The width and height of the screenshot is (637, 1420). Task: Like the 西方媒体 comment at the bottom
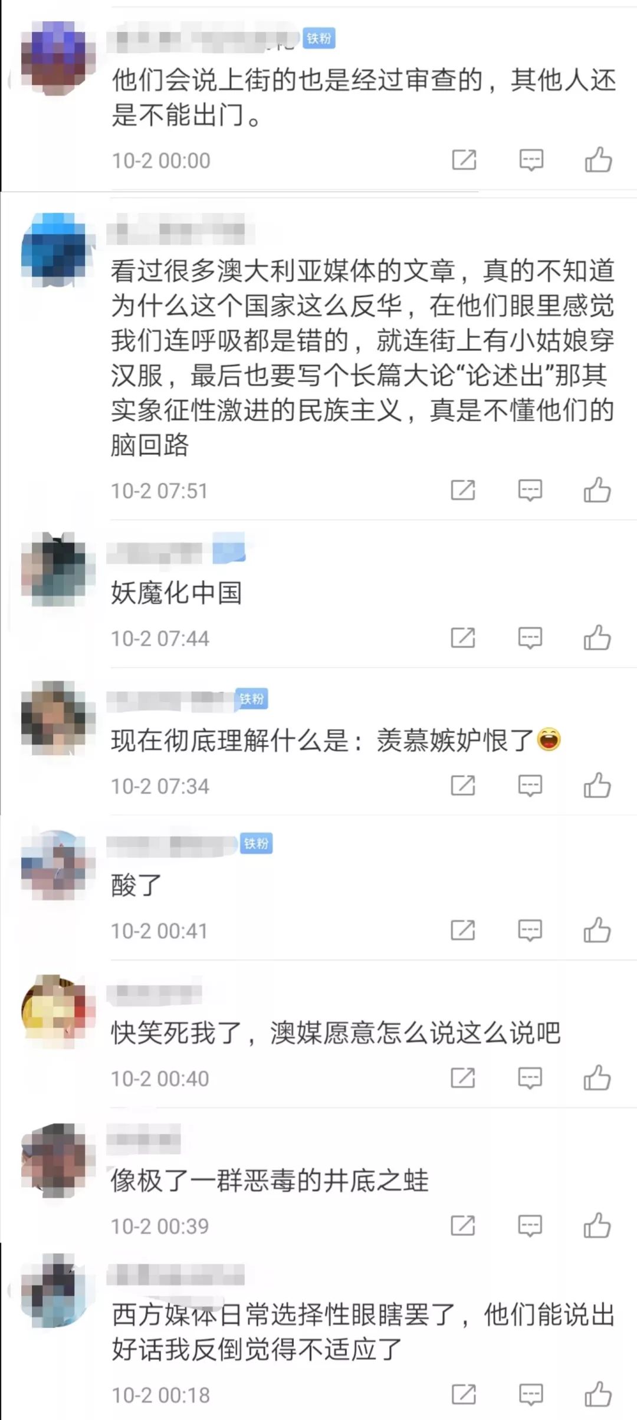pos(598,1395)
